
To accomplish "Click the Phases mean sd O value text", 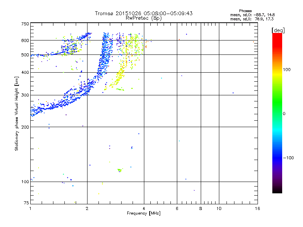I will point(252,15).
